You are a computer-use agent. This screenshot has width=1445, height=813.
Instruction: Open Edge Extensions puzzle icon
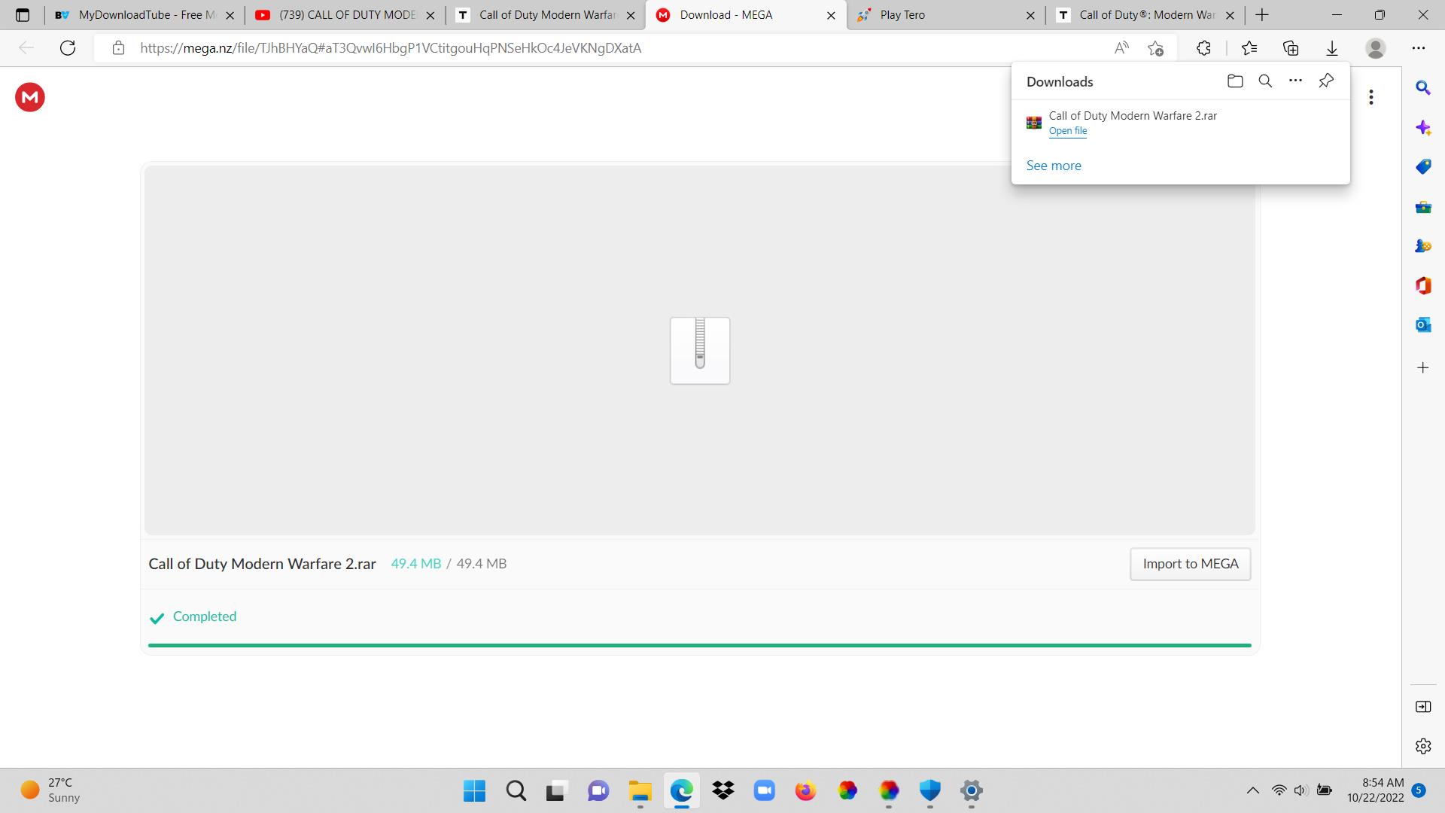click(x=1203, y=48)
